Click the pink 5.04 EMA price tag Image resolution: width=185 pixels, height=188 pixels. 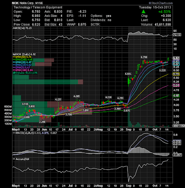point(176,86)
